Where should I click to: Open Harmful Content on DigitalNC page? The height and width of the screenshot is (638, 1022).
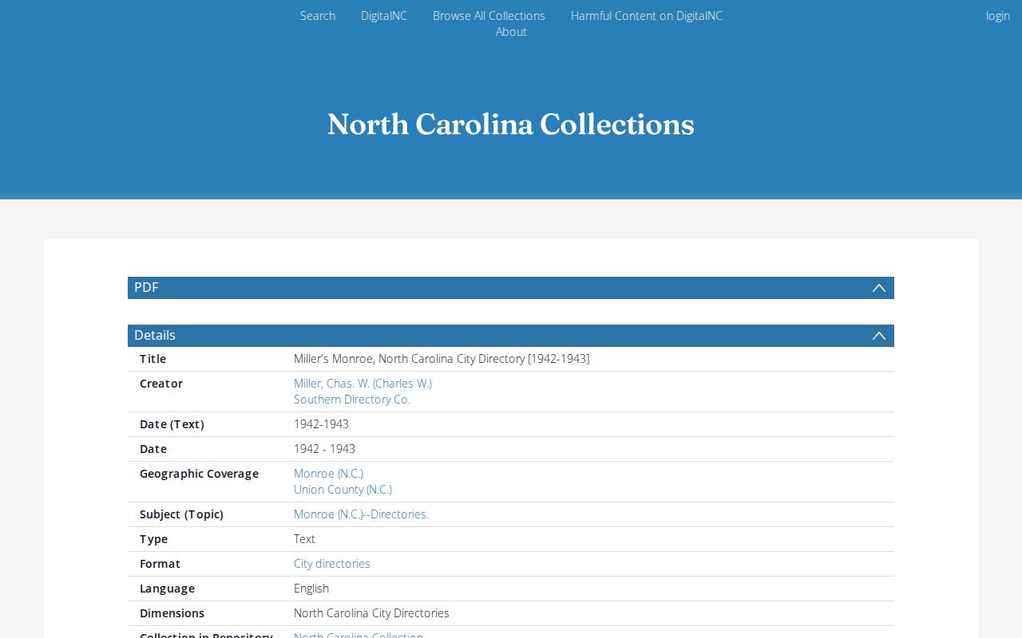647,16
